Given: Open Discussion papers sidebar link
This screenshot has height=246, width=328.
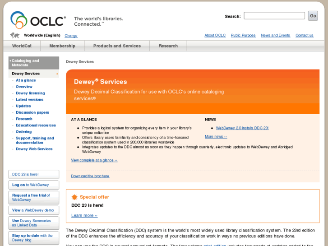Looking at the screenshot, I should [32, 112].
